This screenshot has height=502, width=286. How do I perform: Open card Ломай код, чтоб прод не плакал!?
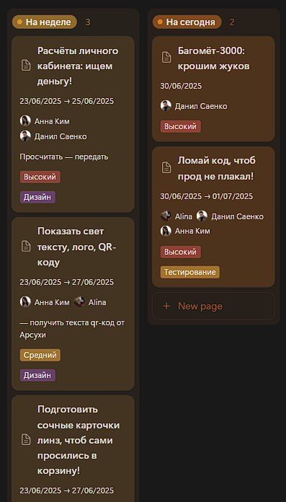(x=213, y=217)
